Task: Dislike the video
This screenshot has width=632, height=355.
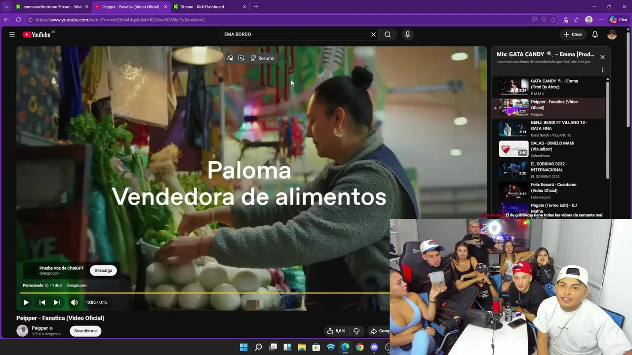Action: (x=356, y=331)
